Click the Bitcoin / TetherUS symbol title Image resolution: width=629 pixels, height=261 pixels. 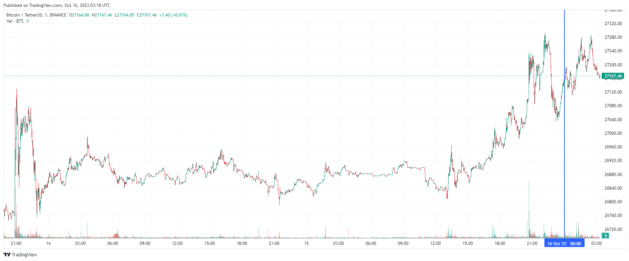coord(24,15)
